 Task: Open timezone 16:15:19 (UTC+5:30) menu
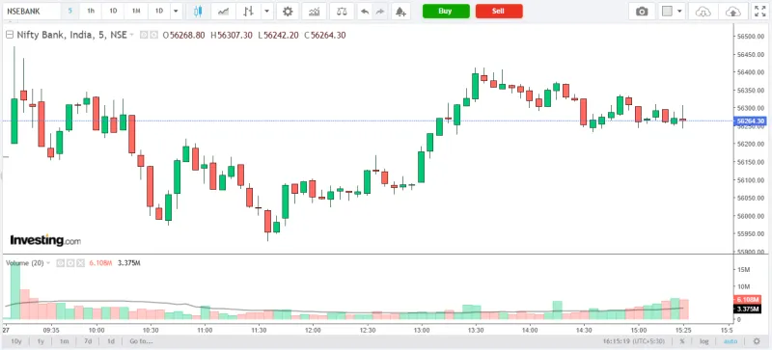pyautogui.click(x=634, y=341)
